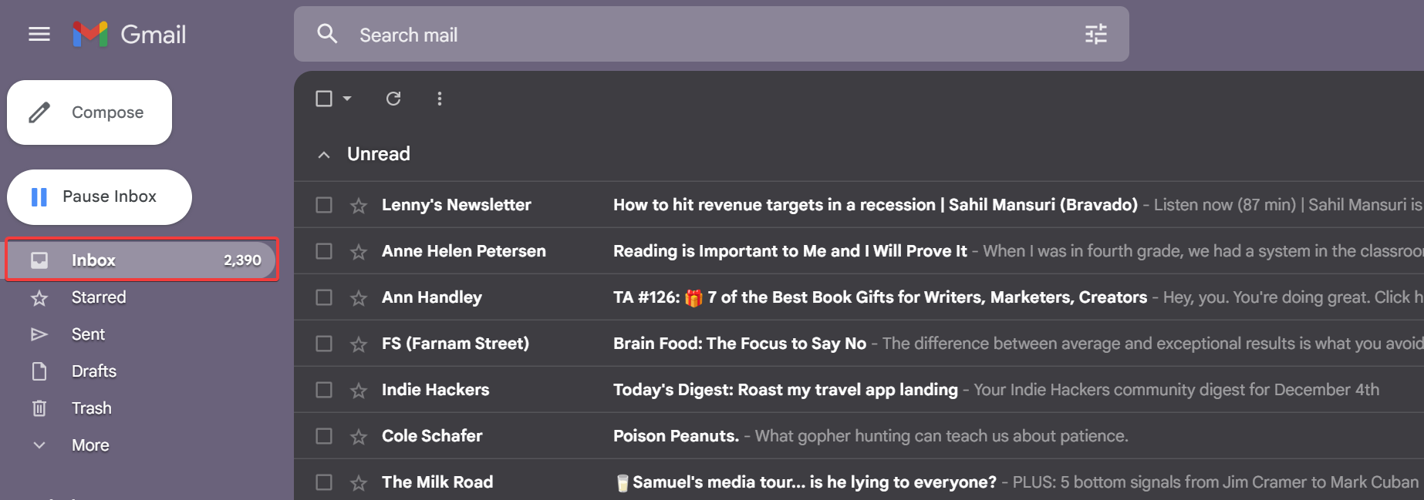Star the FS (Farnam Street) email
The width and height of the screenshot is (1424, 500).
pos(359,344)
